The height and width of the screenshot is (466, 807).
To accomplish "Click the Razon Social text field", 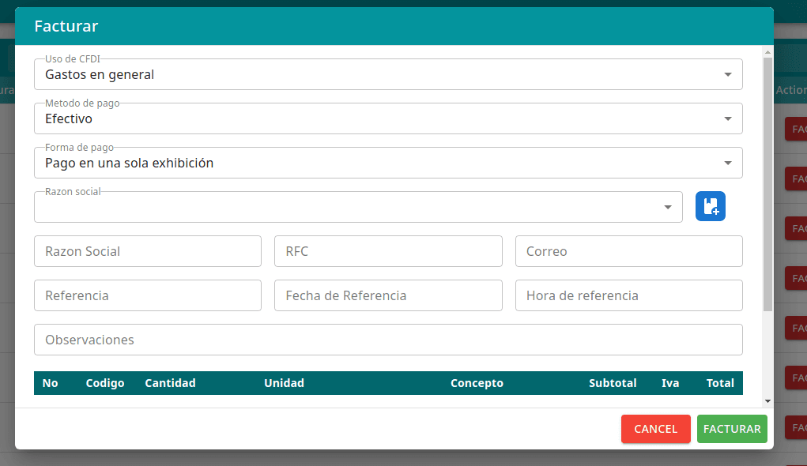I will (148, 251).
